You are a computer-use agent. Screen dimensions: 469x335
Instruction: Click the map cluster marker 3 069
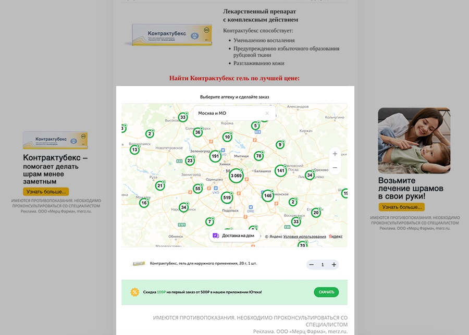point(236,176)
